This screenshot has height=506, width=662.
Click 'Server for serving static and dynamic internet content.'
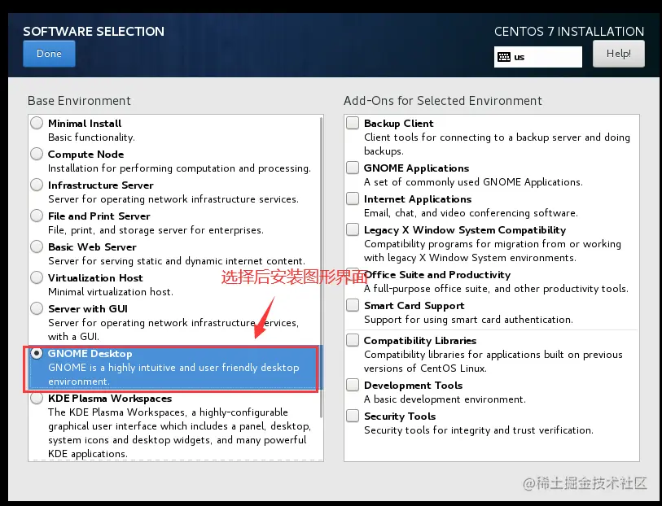tap(177, 261)
